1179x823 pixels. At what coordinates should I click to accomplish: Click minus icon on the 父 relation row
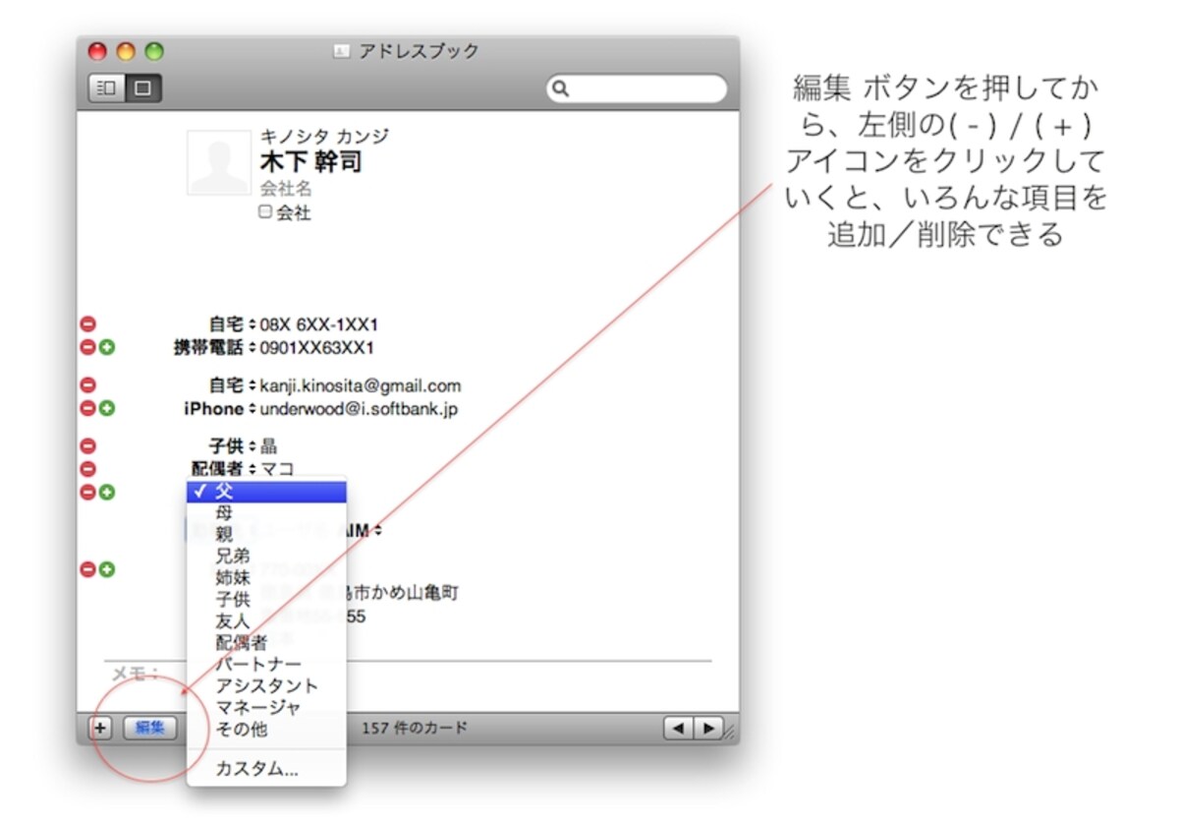[87, 492]
